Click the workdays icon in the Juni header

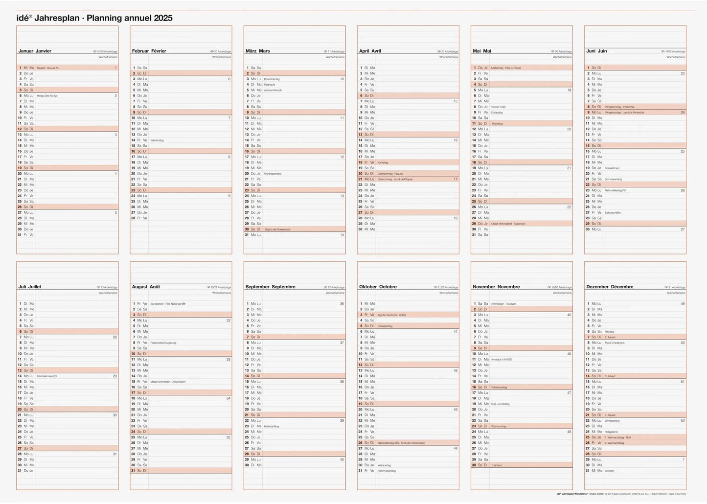[662, 51]
